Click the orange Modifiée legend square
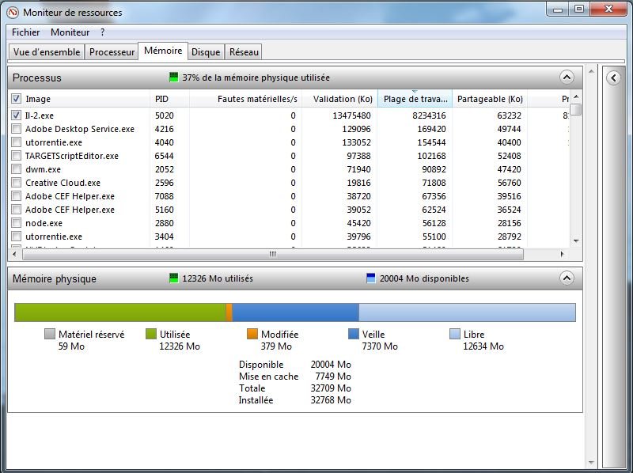633x473 pixels. pyautogui.click(x=252, y=335)
